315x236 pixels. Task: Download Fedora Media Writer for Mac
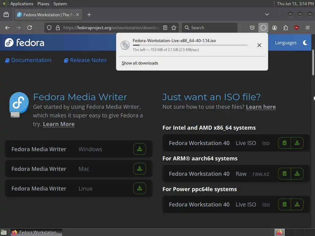(140, 169)
